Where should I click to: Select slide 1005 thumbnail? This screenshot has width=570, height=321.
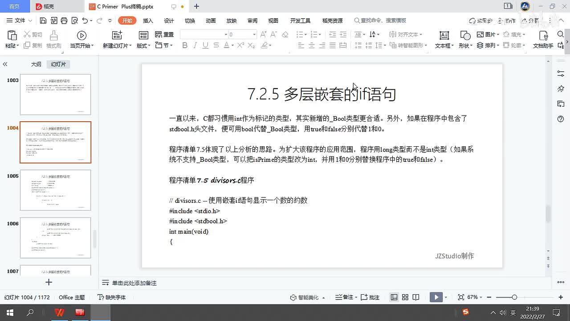click(55, 190)
